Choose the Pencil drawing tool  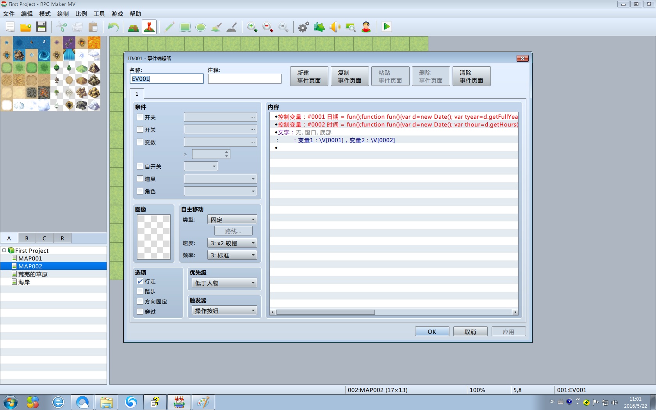pos(169,27)
